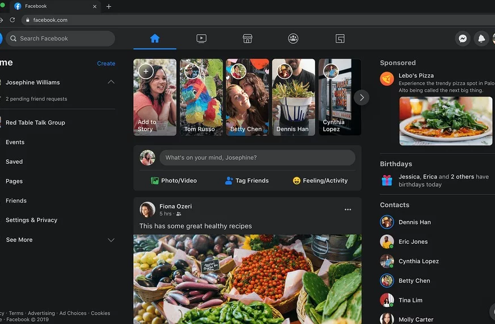Screen dimensions: 495x324
Task: Open Settings & Privacy in the sidebar
Action: (x=31, y=220)
